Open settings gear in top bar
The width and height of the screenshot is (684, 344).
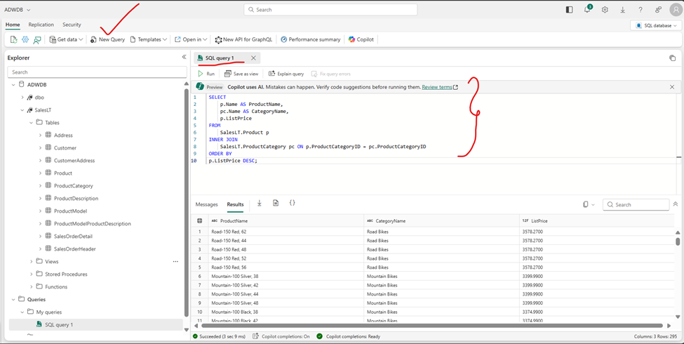tap(605, 10)
